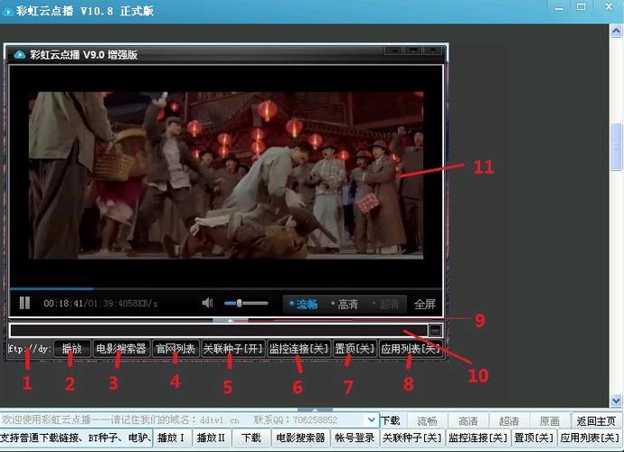Toggle 置顶[关] always-on-top in inner window

(355, 349)
